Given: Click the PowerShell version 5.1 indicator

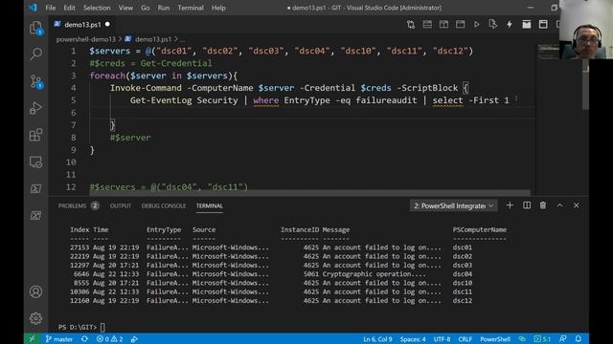Looking at the screenshot, I should 543,339.
